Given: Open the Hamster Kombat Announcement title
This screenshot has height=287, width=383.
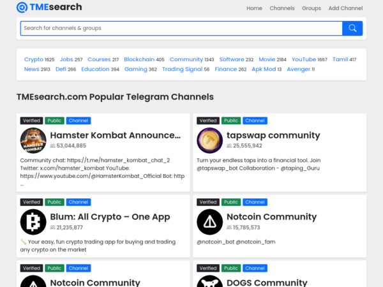Looking at the screenshot, I should (x=115, y=135).
